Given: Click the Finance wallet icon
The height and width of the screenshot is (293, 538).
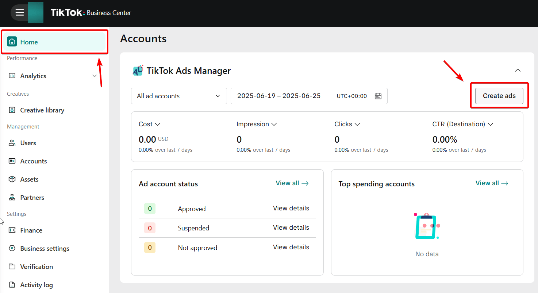Looking at the screenshot, I should (x=12, y=230).
